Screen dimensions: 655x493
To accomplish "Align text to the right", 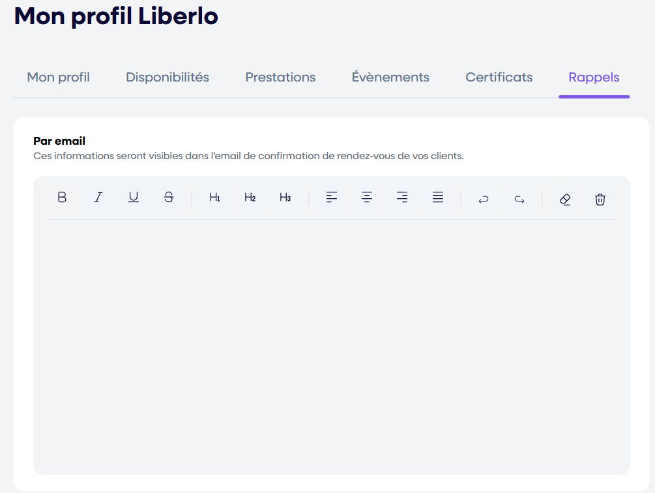I will [x=401, y=198].
